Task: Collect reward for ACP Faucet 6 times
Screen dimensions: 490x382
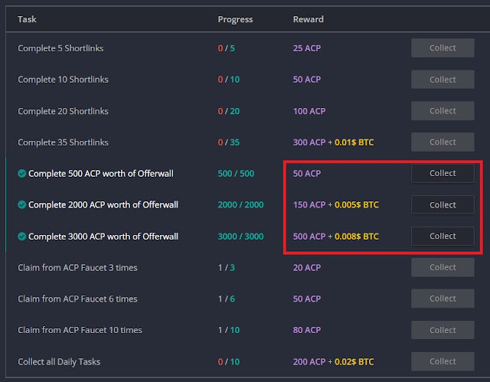Action: (443, 299)
